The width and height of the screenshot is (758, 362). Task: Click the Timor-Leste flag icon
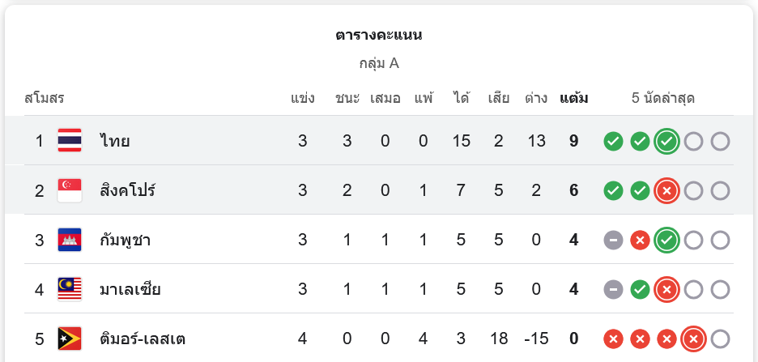(70, 339)
